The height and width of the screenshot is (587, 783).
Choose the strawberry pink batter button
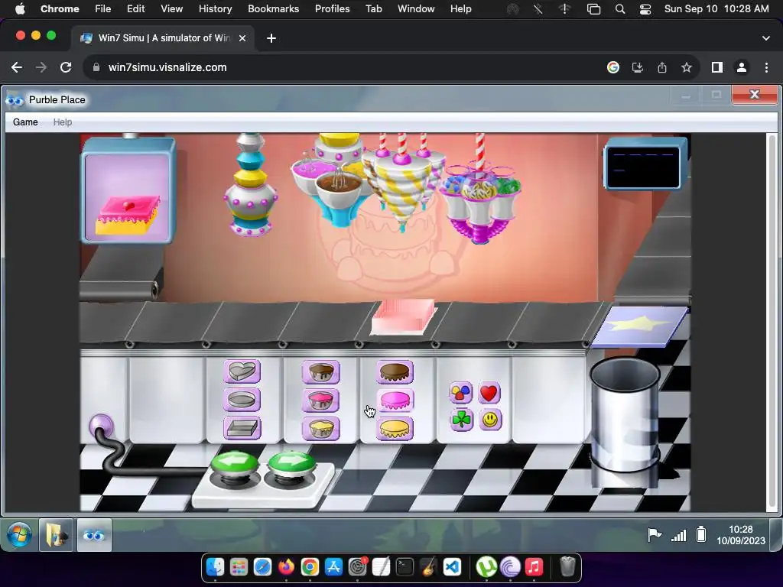click(320, 401)
